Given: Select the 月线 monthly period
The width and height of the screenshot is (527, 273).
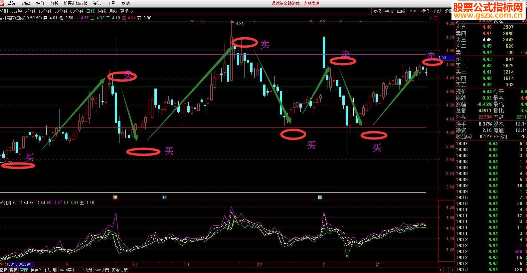Looking at the screenshot, I should tap(113, 11).
